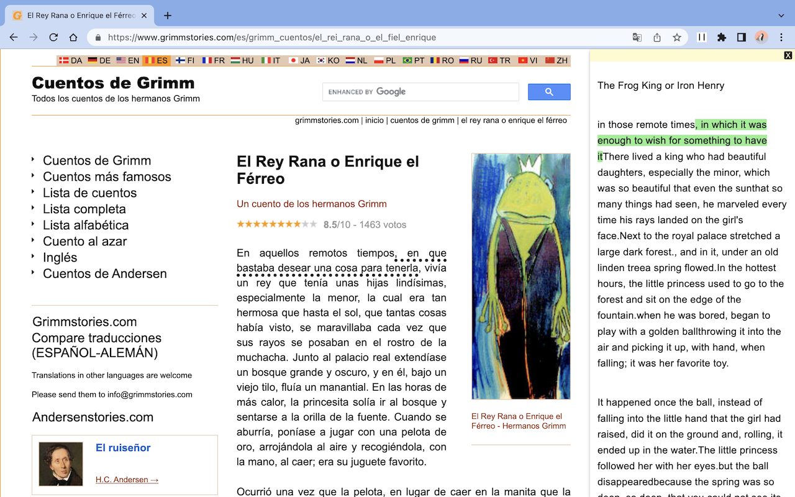Select the El Rey Rana browser tab
Viewport: 795px width, 497px height.
point(81,16)
